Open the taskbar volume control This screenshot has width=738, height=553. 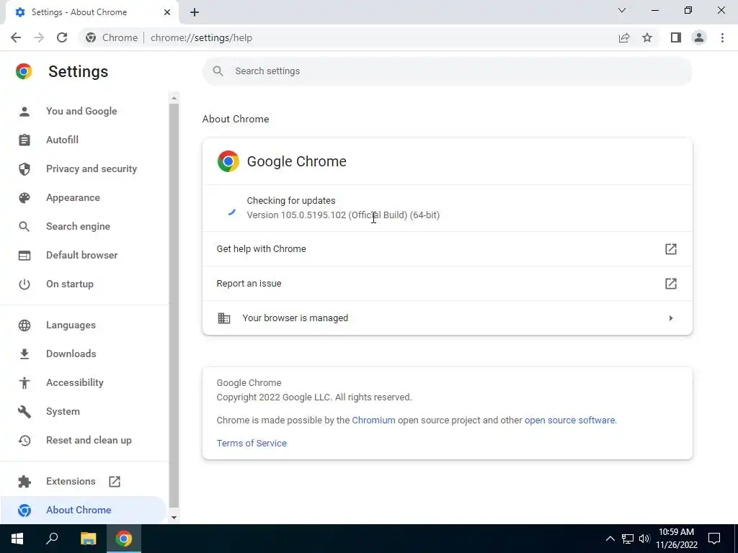pos(644,539)
